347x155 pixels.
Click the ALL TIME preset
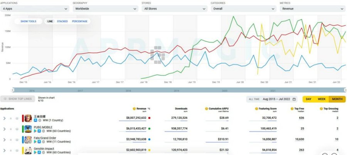click(x=254, y=99)
